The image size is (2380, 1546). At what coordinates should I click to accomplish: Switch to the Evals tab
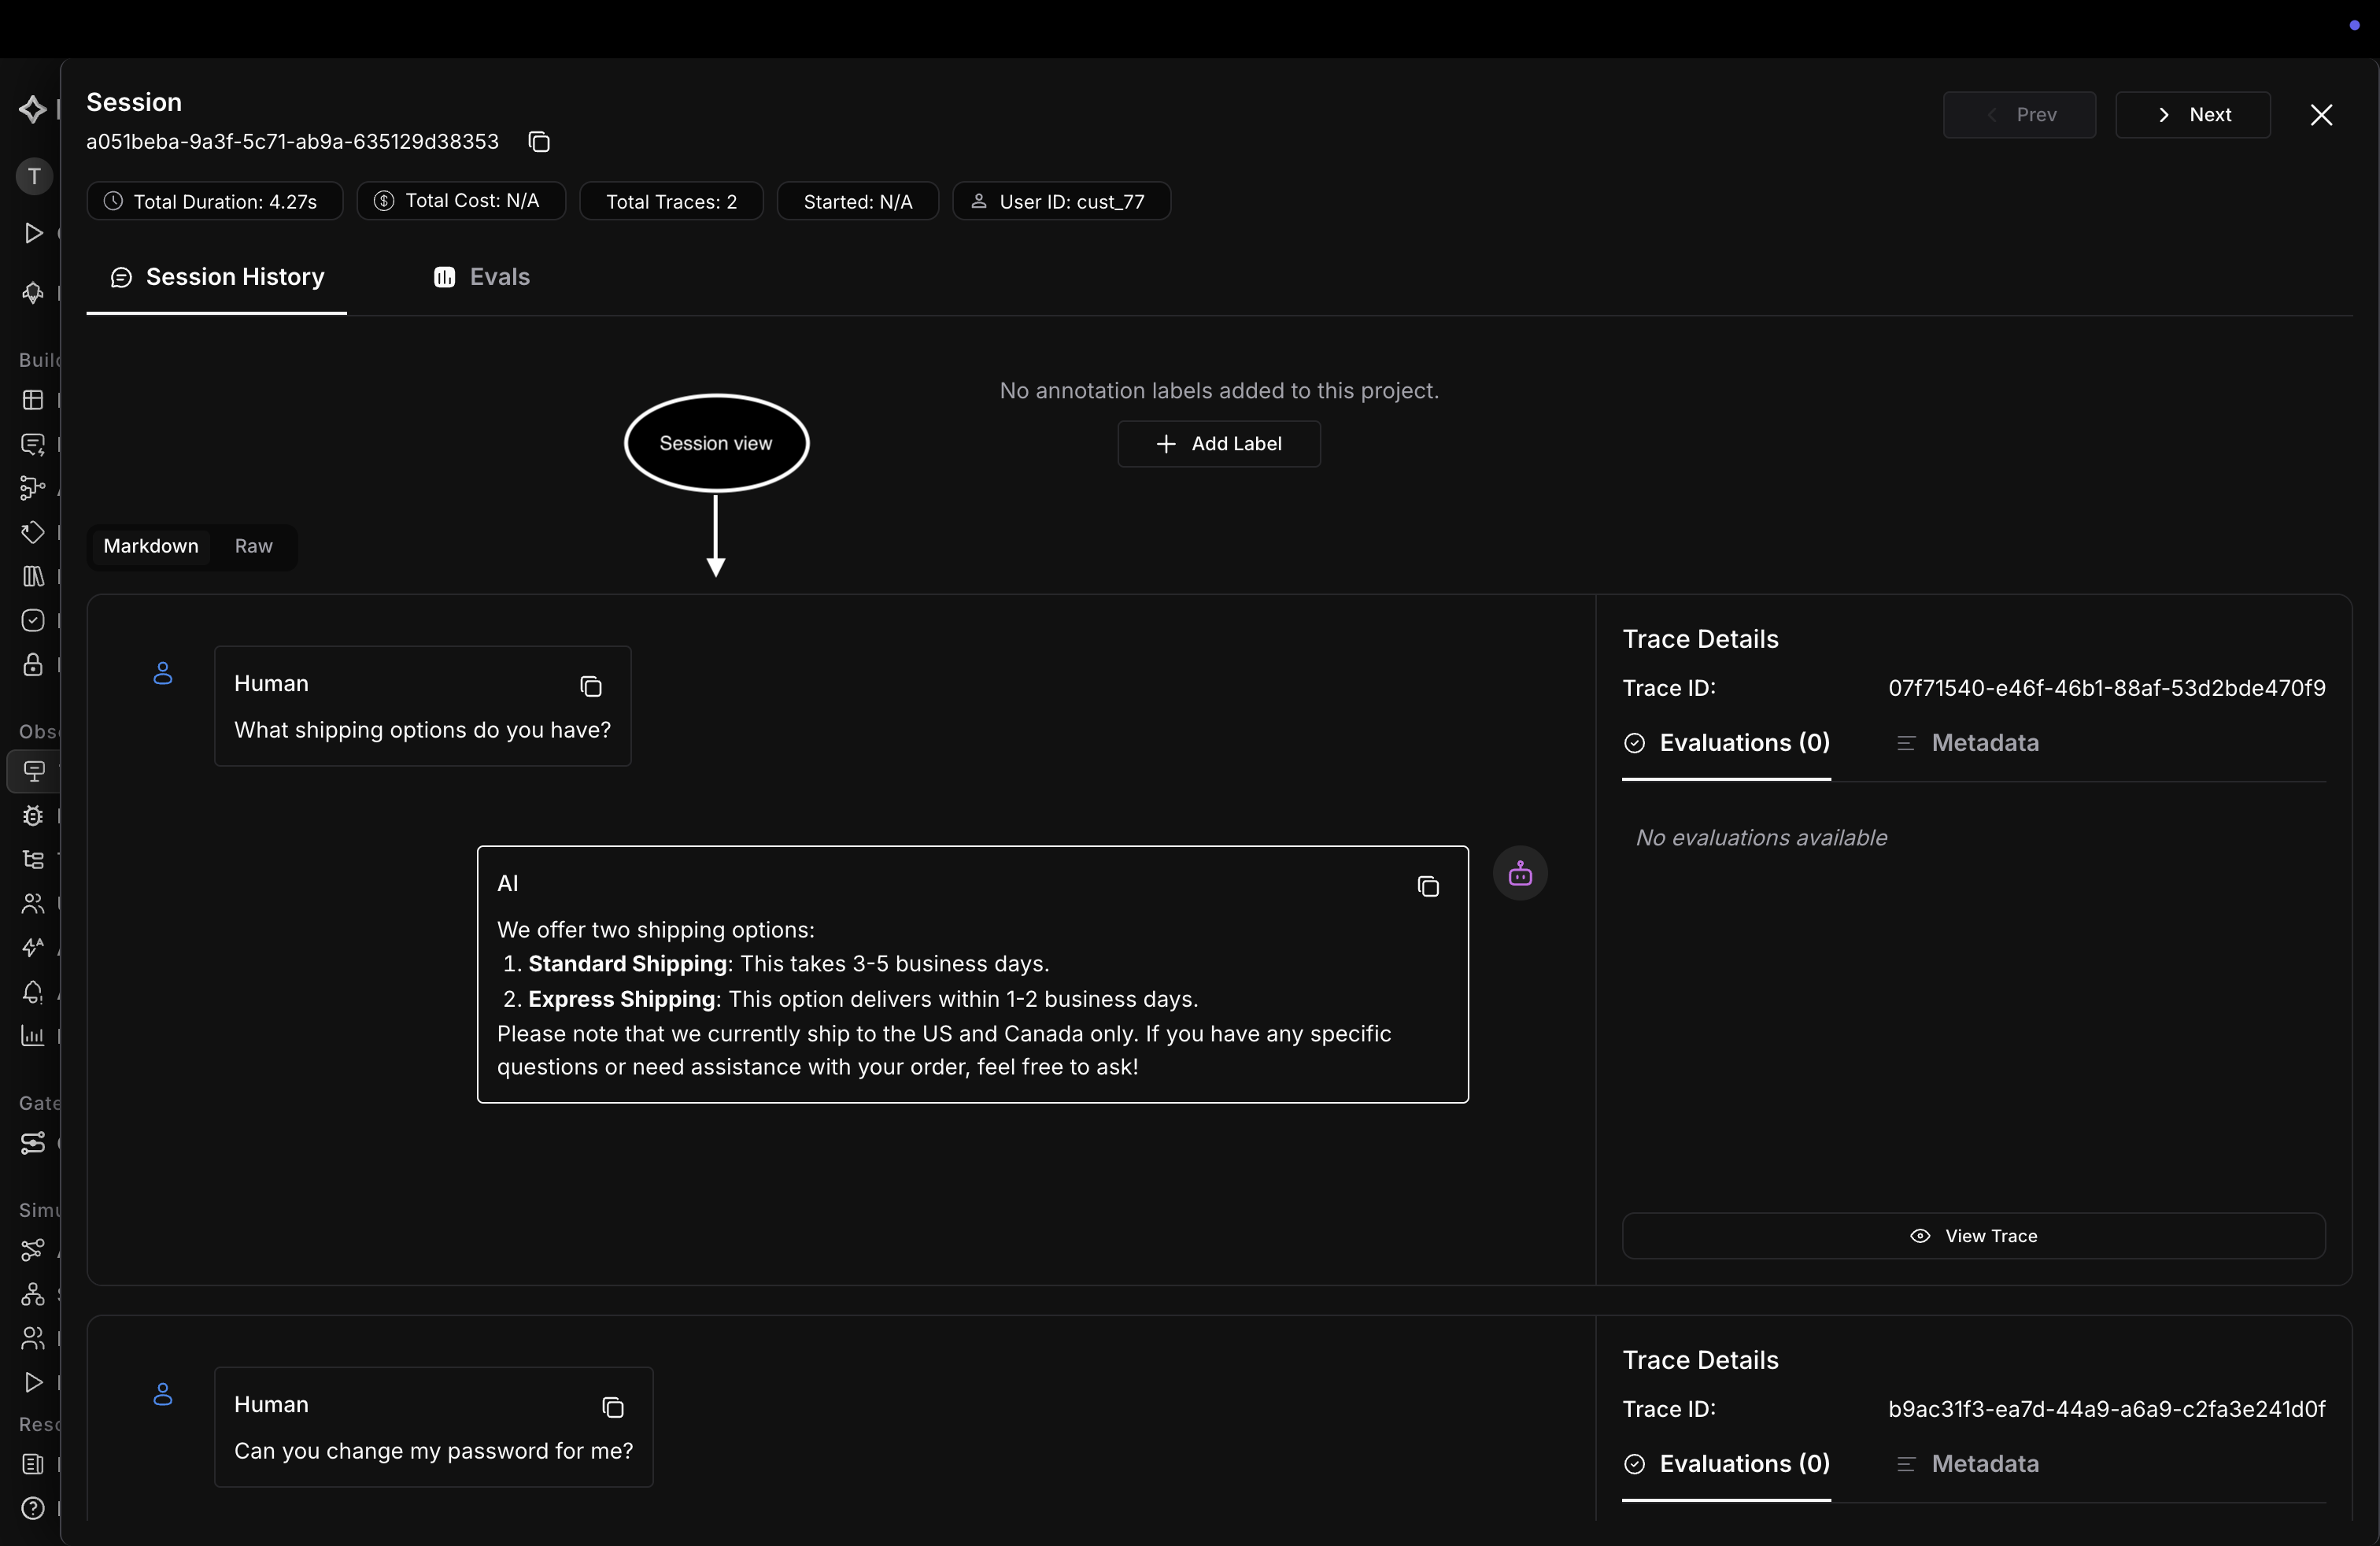pyautogui.click(x=481, y=277)
